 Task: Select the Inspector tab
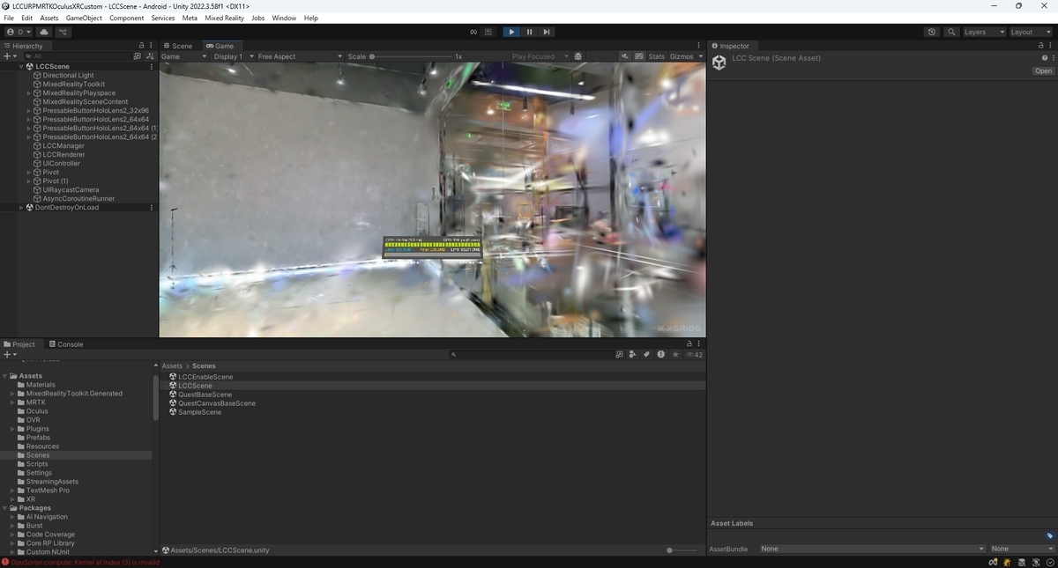pyautogui.click(x=731, y=46)
